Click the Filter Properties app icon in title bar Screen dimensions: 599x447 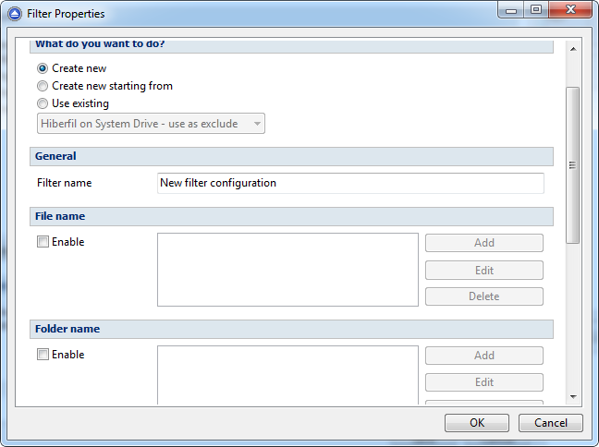coord(15,14)
